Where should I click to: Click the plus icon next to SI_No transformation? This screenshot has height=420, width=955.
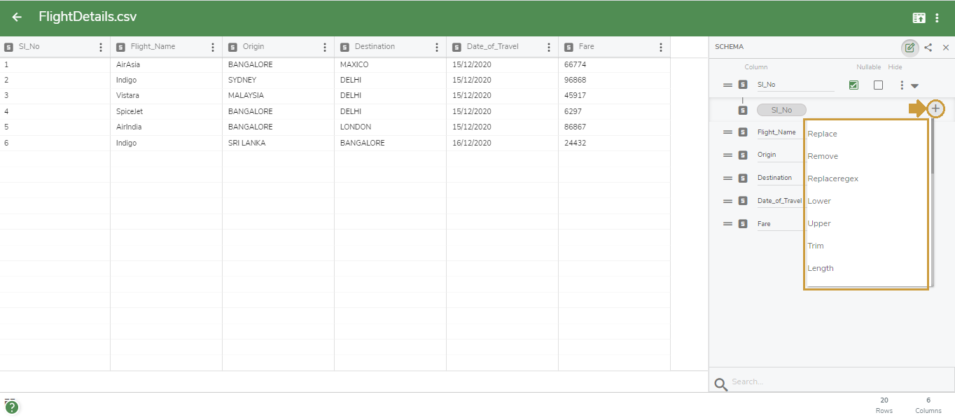pyautogui.click(x=937, y=108)
